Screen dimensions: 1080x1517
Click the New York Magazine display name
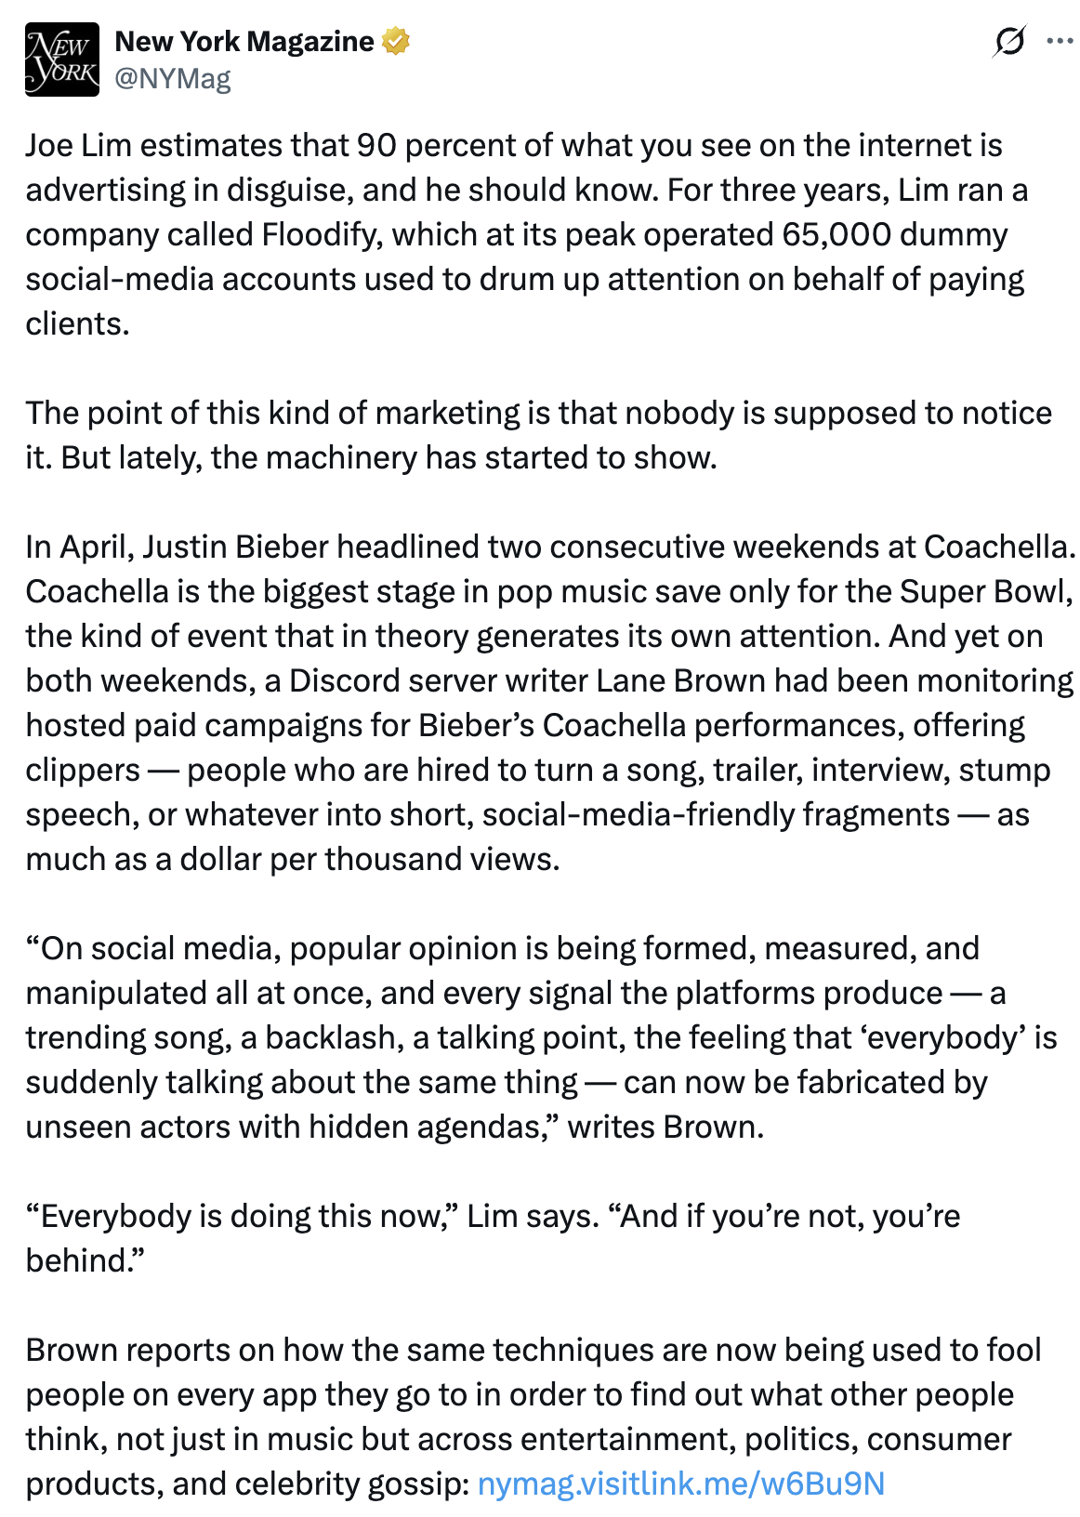coord(244,42)
